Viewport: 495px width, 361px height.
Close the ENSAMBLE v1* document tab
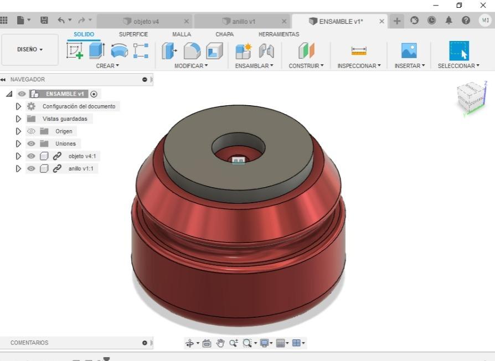click(x=381, y=22)
